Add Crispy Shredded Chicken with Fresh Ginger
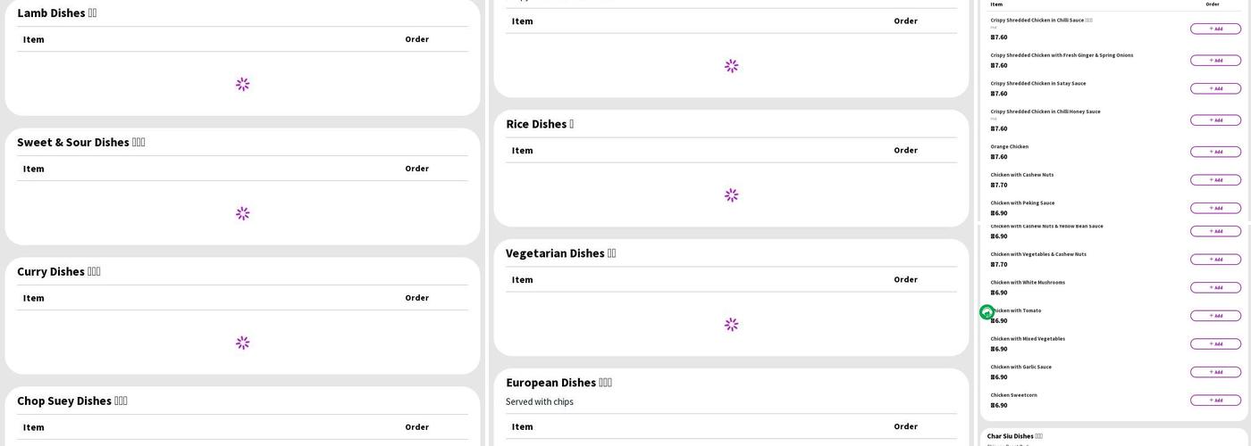Screen dimensions: 1251x446 tap(1215, 61)
